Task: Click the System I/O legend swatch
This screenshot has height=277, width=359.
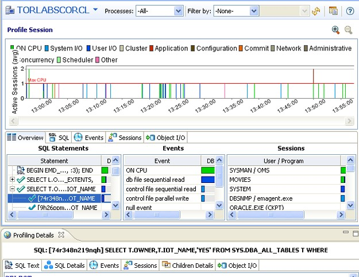Action: [47, 48]
